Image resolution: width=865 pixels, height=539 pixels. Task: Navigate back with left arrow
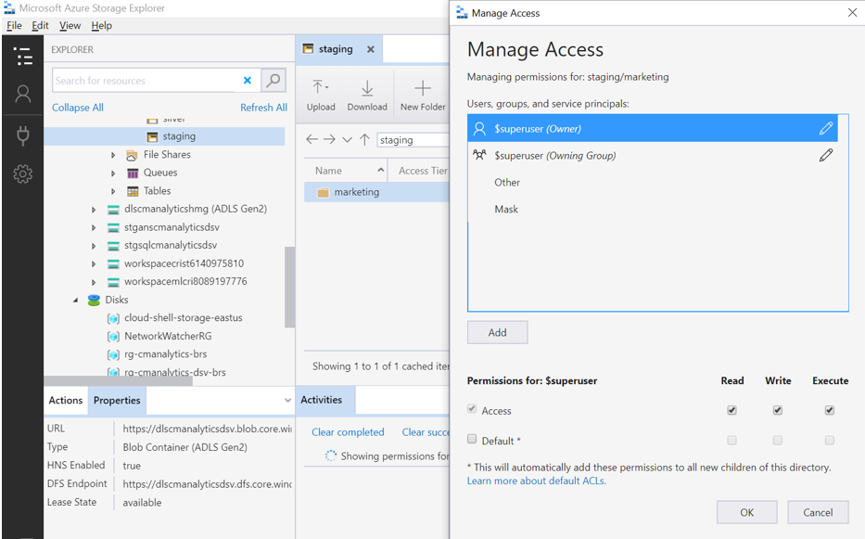coord(312,139)
